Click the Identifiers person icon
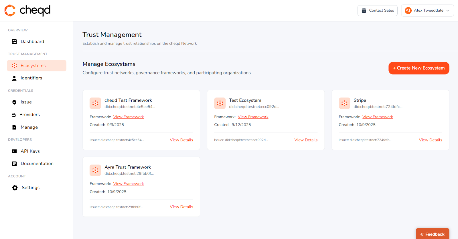The height and width of the screenshot is (239, 458). (x=14, y=78)
